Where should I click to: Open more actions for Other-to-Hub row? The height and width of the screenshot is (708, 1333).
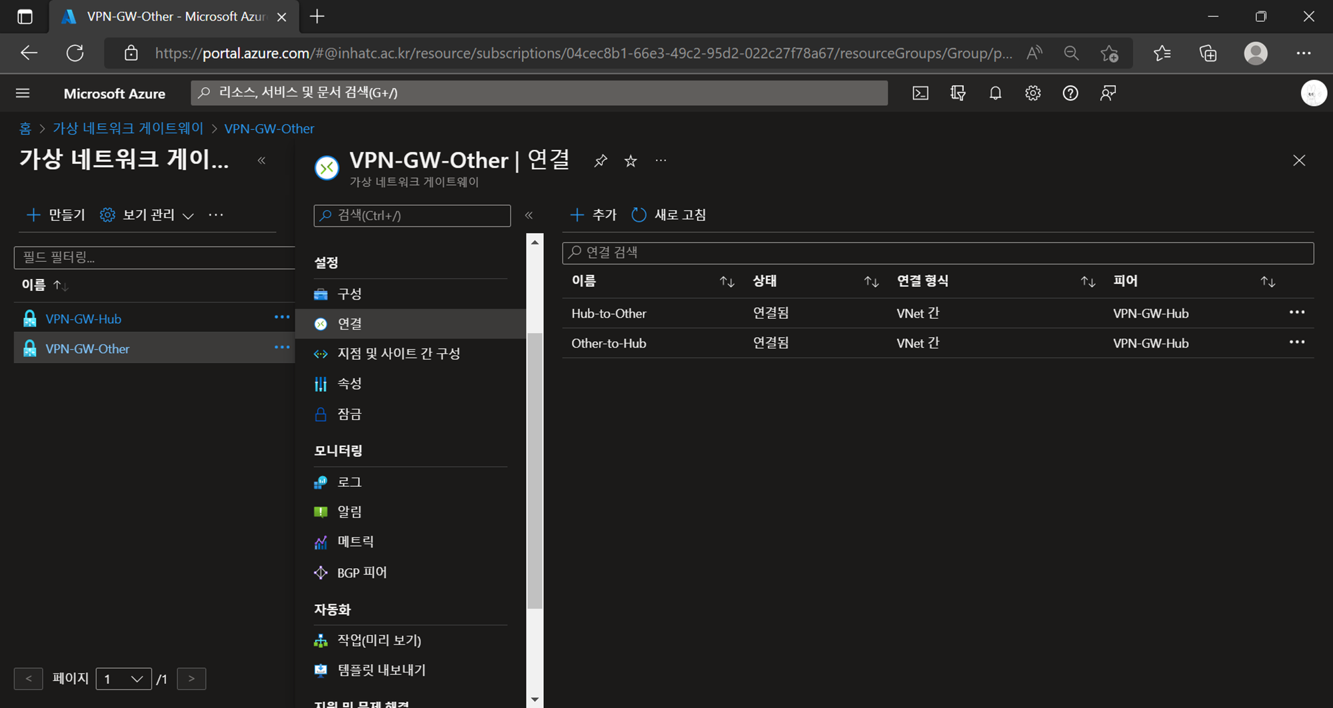pos(1296,342)
